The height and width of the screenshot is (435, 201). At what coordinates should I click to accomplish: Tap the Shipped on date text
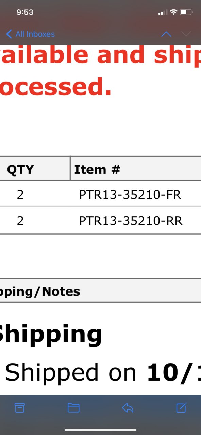coord(103,372)
